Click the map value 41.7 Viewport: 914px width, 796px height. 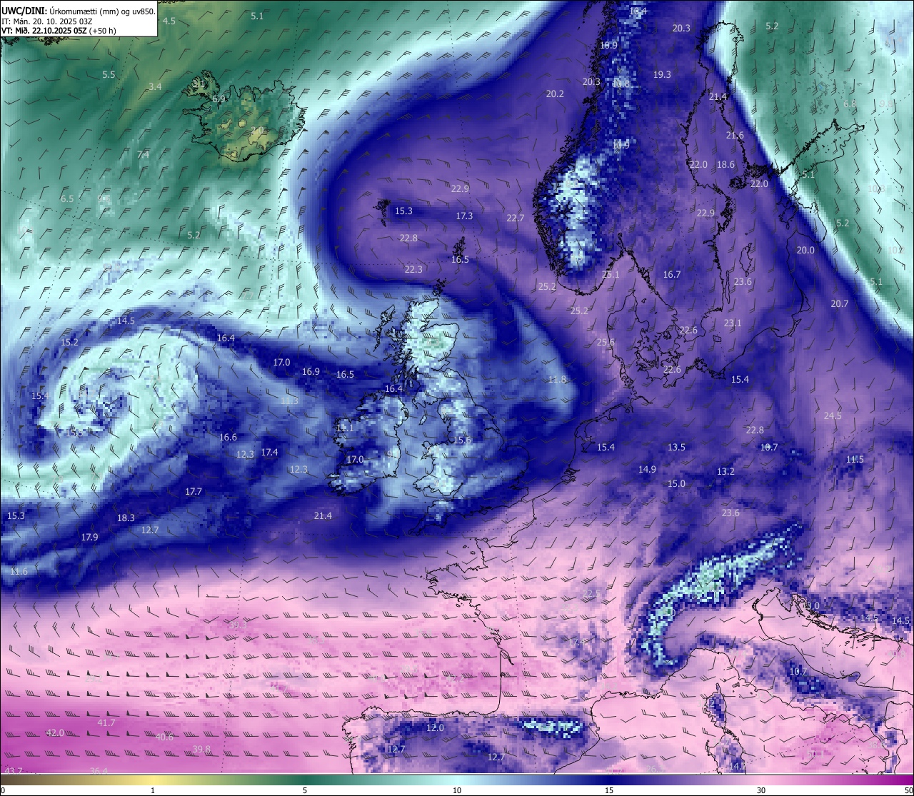106,722
